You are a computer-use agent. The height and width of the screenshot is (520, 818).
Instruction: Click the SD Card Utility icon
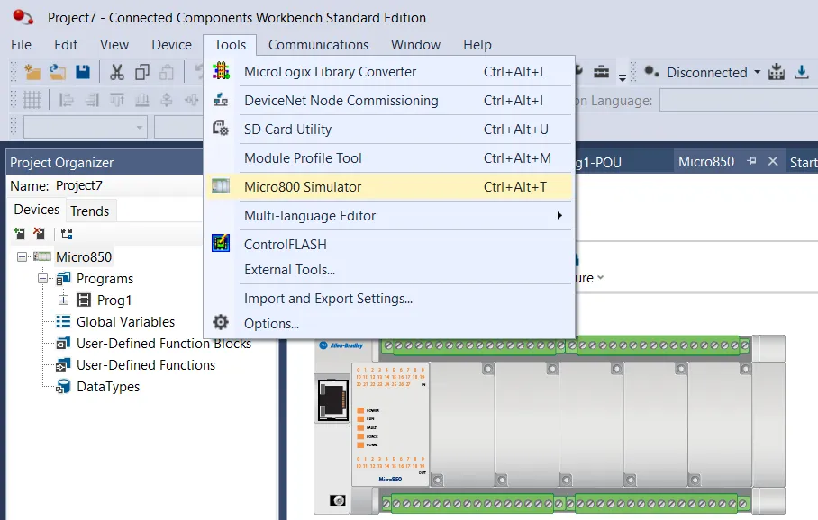click(x=221, y=128)
